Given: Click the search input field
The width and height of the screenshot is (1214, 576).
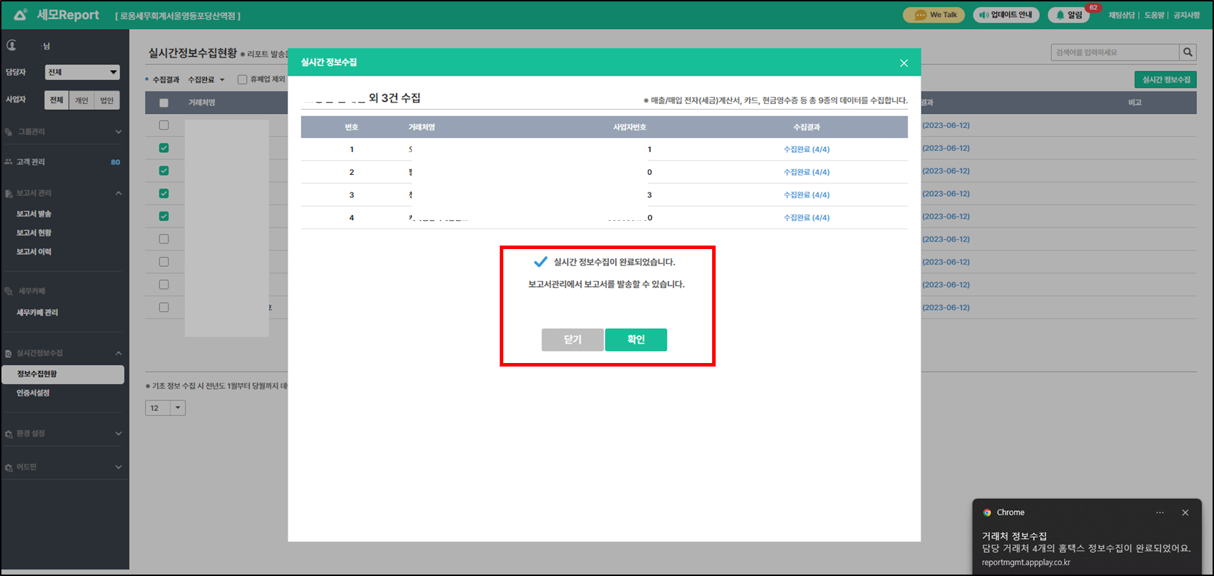Looking at the screenshot, I should pyautogui.click(x=1114, y=52).
